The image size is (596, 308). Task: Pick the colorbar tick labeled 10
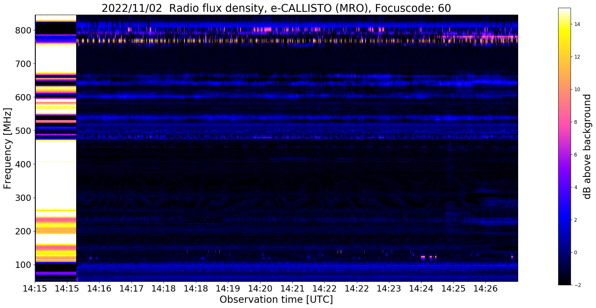click(x=577, y=89)
